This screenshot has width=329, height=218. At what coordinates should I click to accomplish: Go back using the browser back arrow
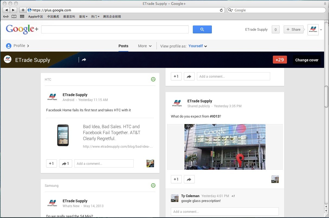point(6,10)
